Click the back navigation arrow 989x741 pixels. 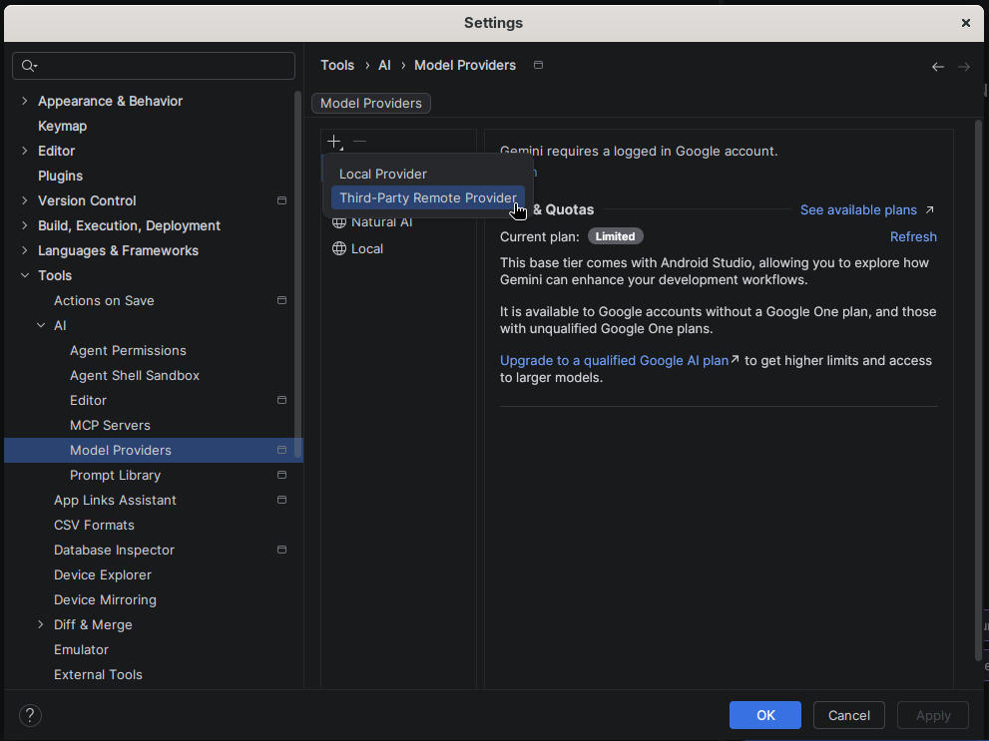[x=937, y=67]
